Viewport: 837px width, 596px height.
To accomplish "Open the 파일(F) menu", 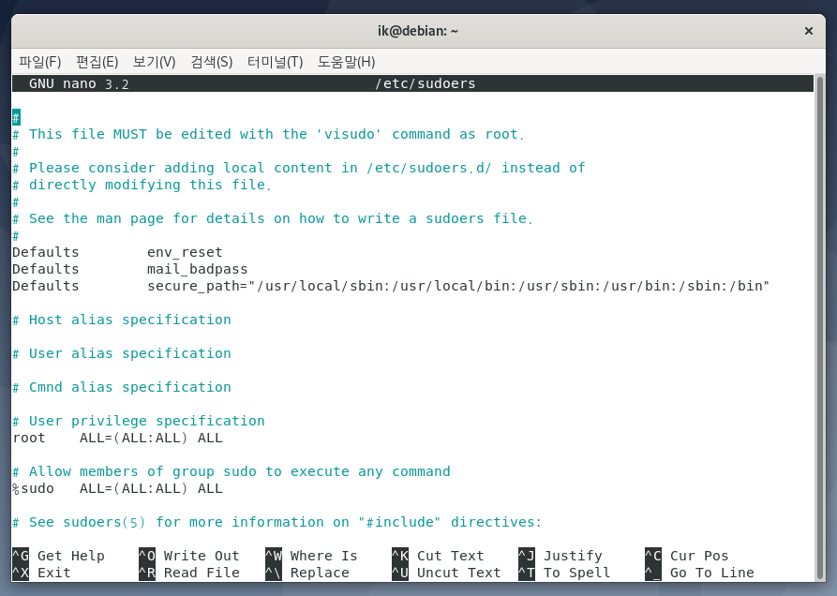I will click(x=40, y=62).
